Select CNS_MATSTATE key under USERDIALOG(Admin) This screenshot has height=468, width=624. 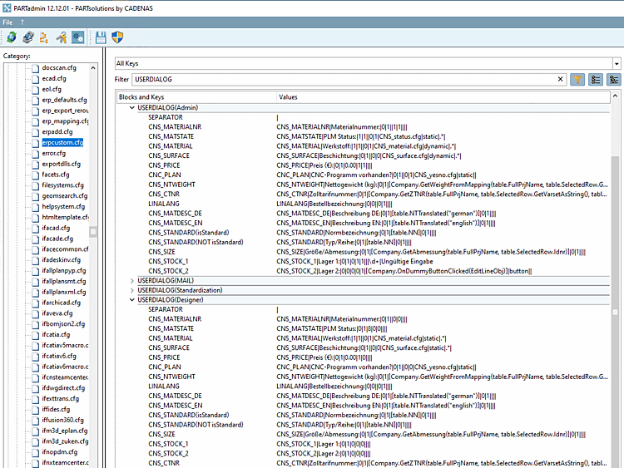click(171, 136)
